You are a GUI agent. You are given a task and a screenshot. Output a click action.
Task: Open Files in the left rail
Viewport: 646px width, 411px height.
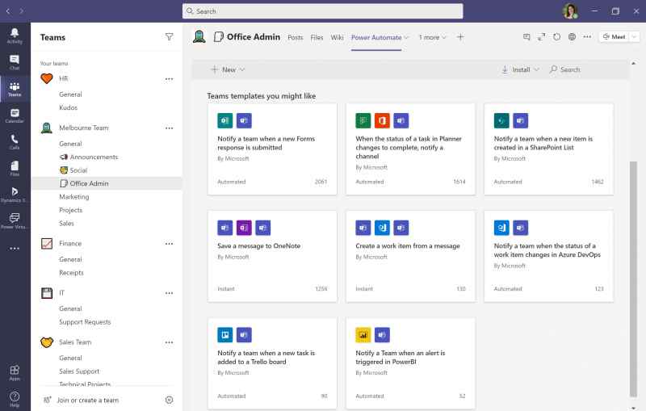coord(15,169)
